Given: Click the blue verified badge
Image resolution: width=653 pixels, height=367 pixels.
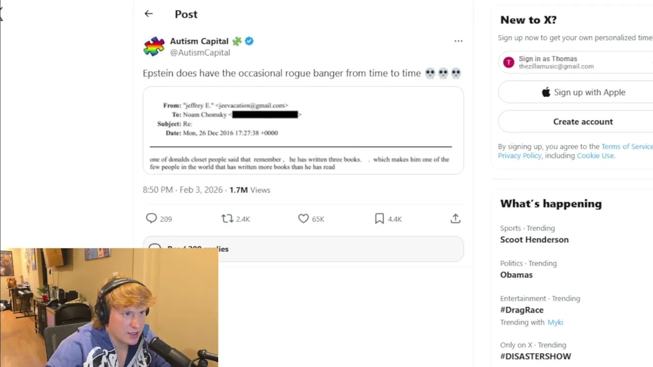Looking at the screenshot, I should pos(249,41).
